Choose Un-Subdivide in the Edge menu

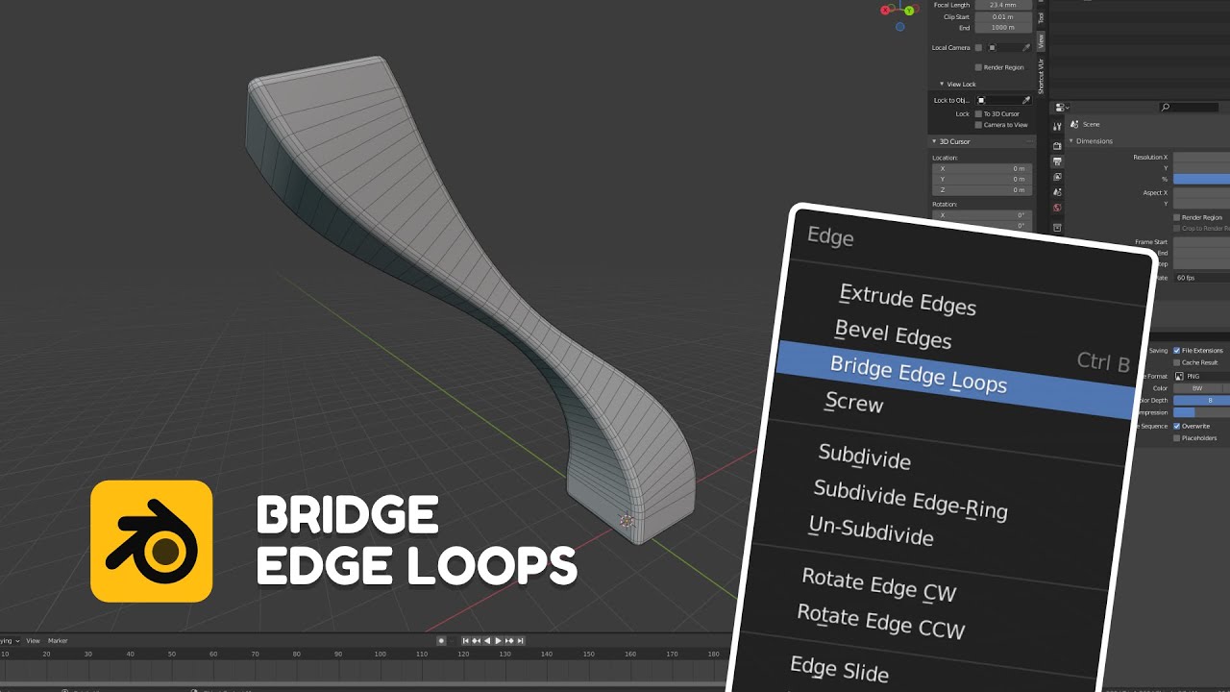coord(871,531)
